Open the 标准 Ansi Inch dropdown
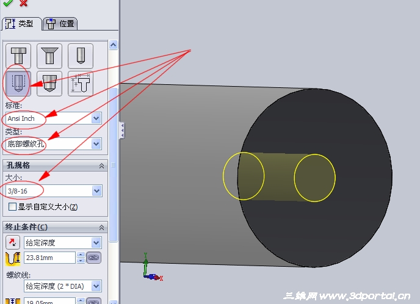The image size is (420, 304). [x=96, y=118]
